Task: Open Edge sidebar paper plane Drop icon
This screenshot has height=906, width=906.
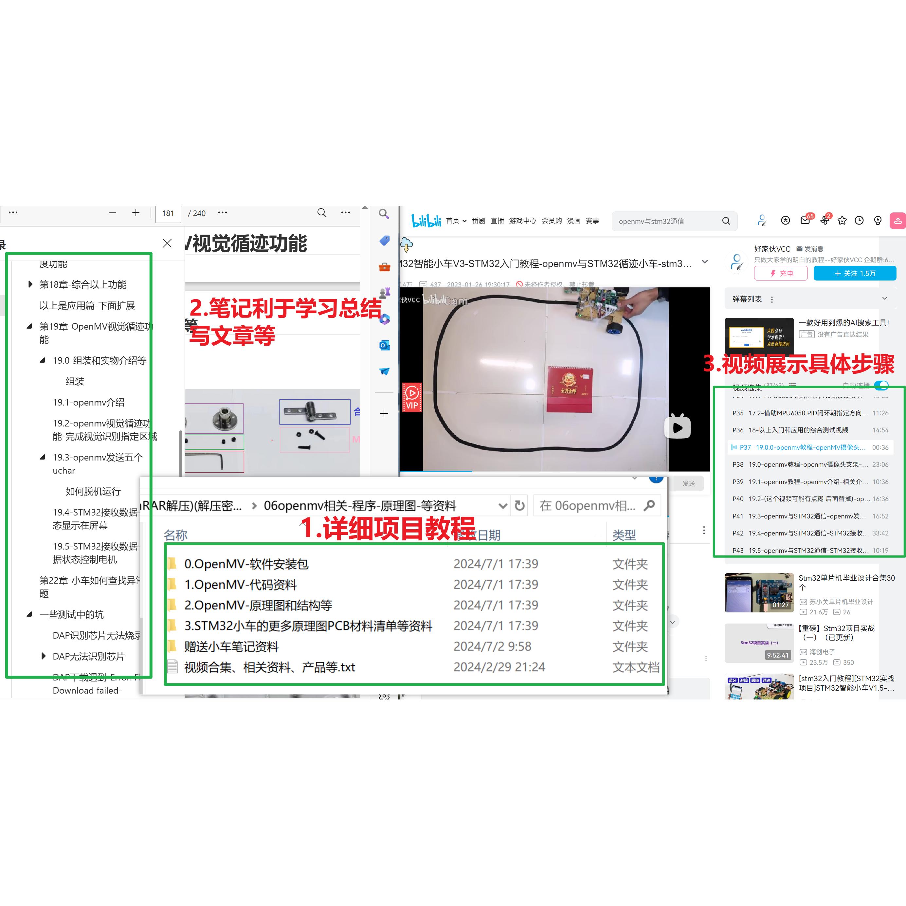Action: [x=385, y=371]
